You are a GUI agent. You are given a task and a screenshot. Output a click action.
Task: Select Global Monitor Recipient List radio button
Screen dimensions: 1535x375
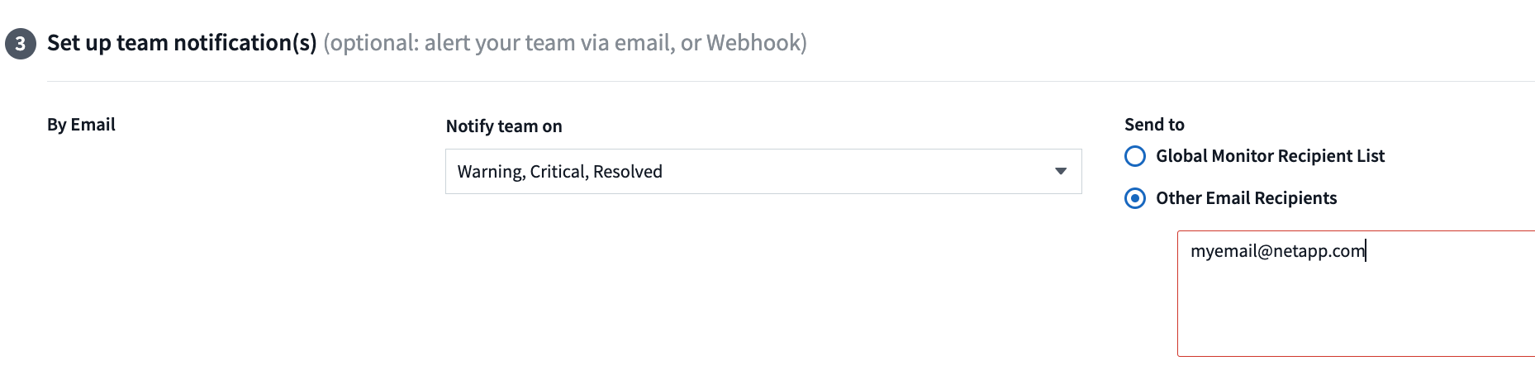click(1135, 156)
